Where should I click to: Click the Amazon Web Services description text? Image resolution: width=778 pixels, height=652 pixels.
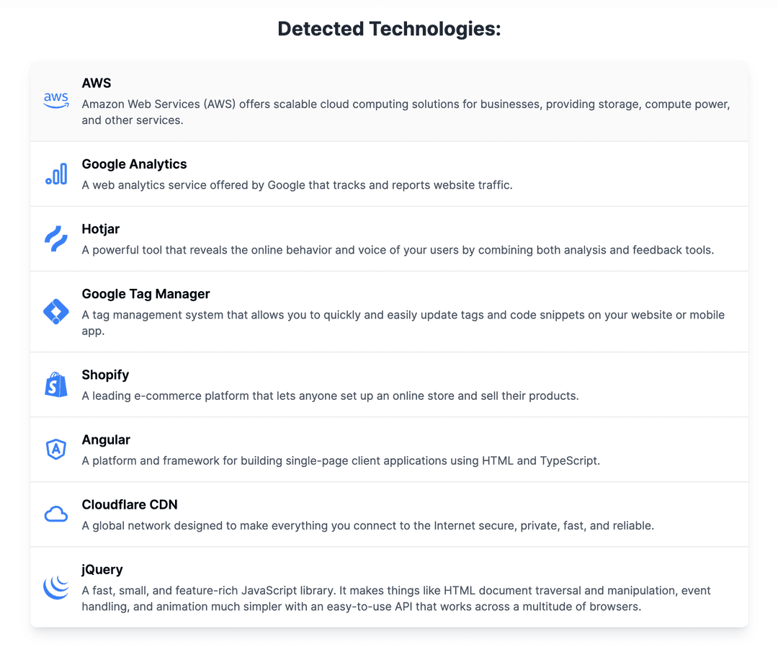(x=406, y=112)
